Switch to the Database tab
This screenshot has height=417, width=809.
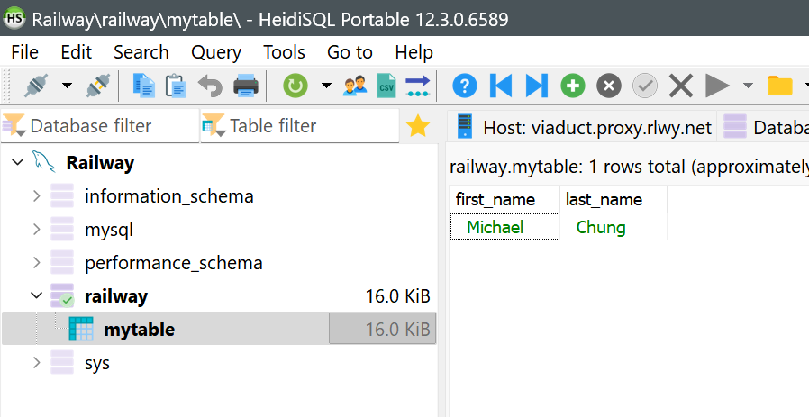765,126
